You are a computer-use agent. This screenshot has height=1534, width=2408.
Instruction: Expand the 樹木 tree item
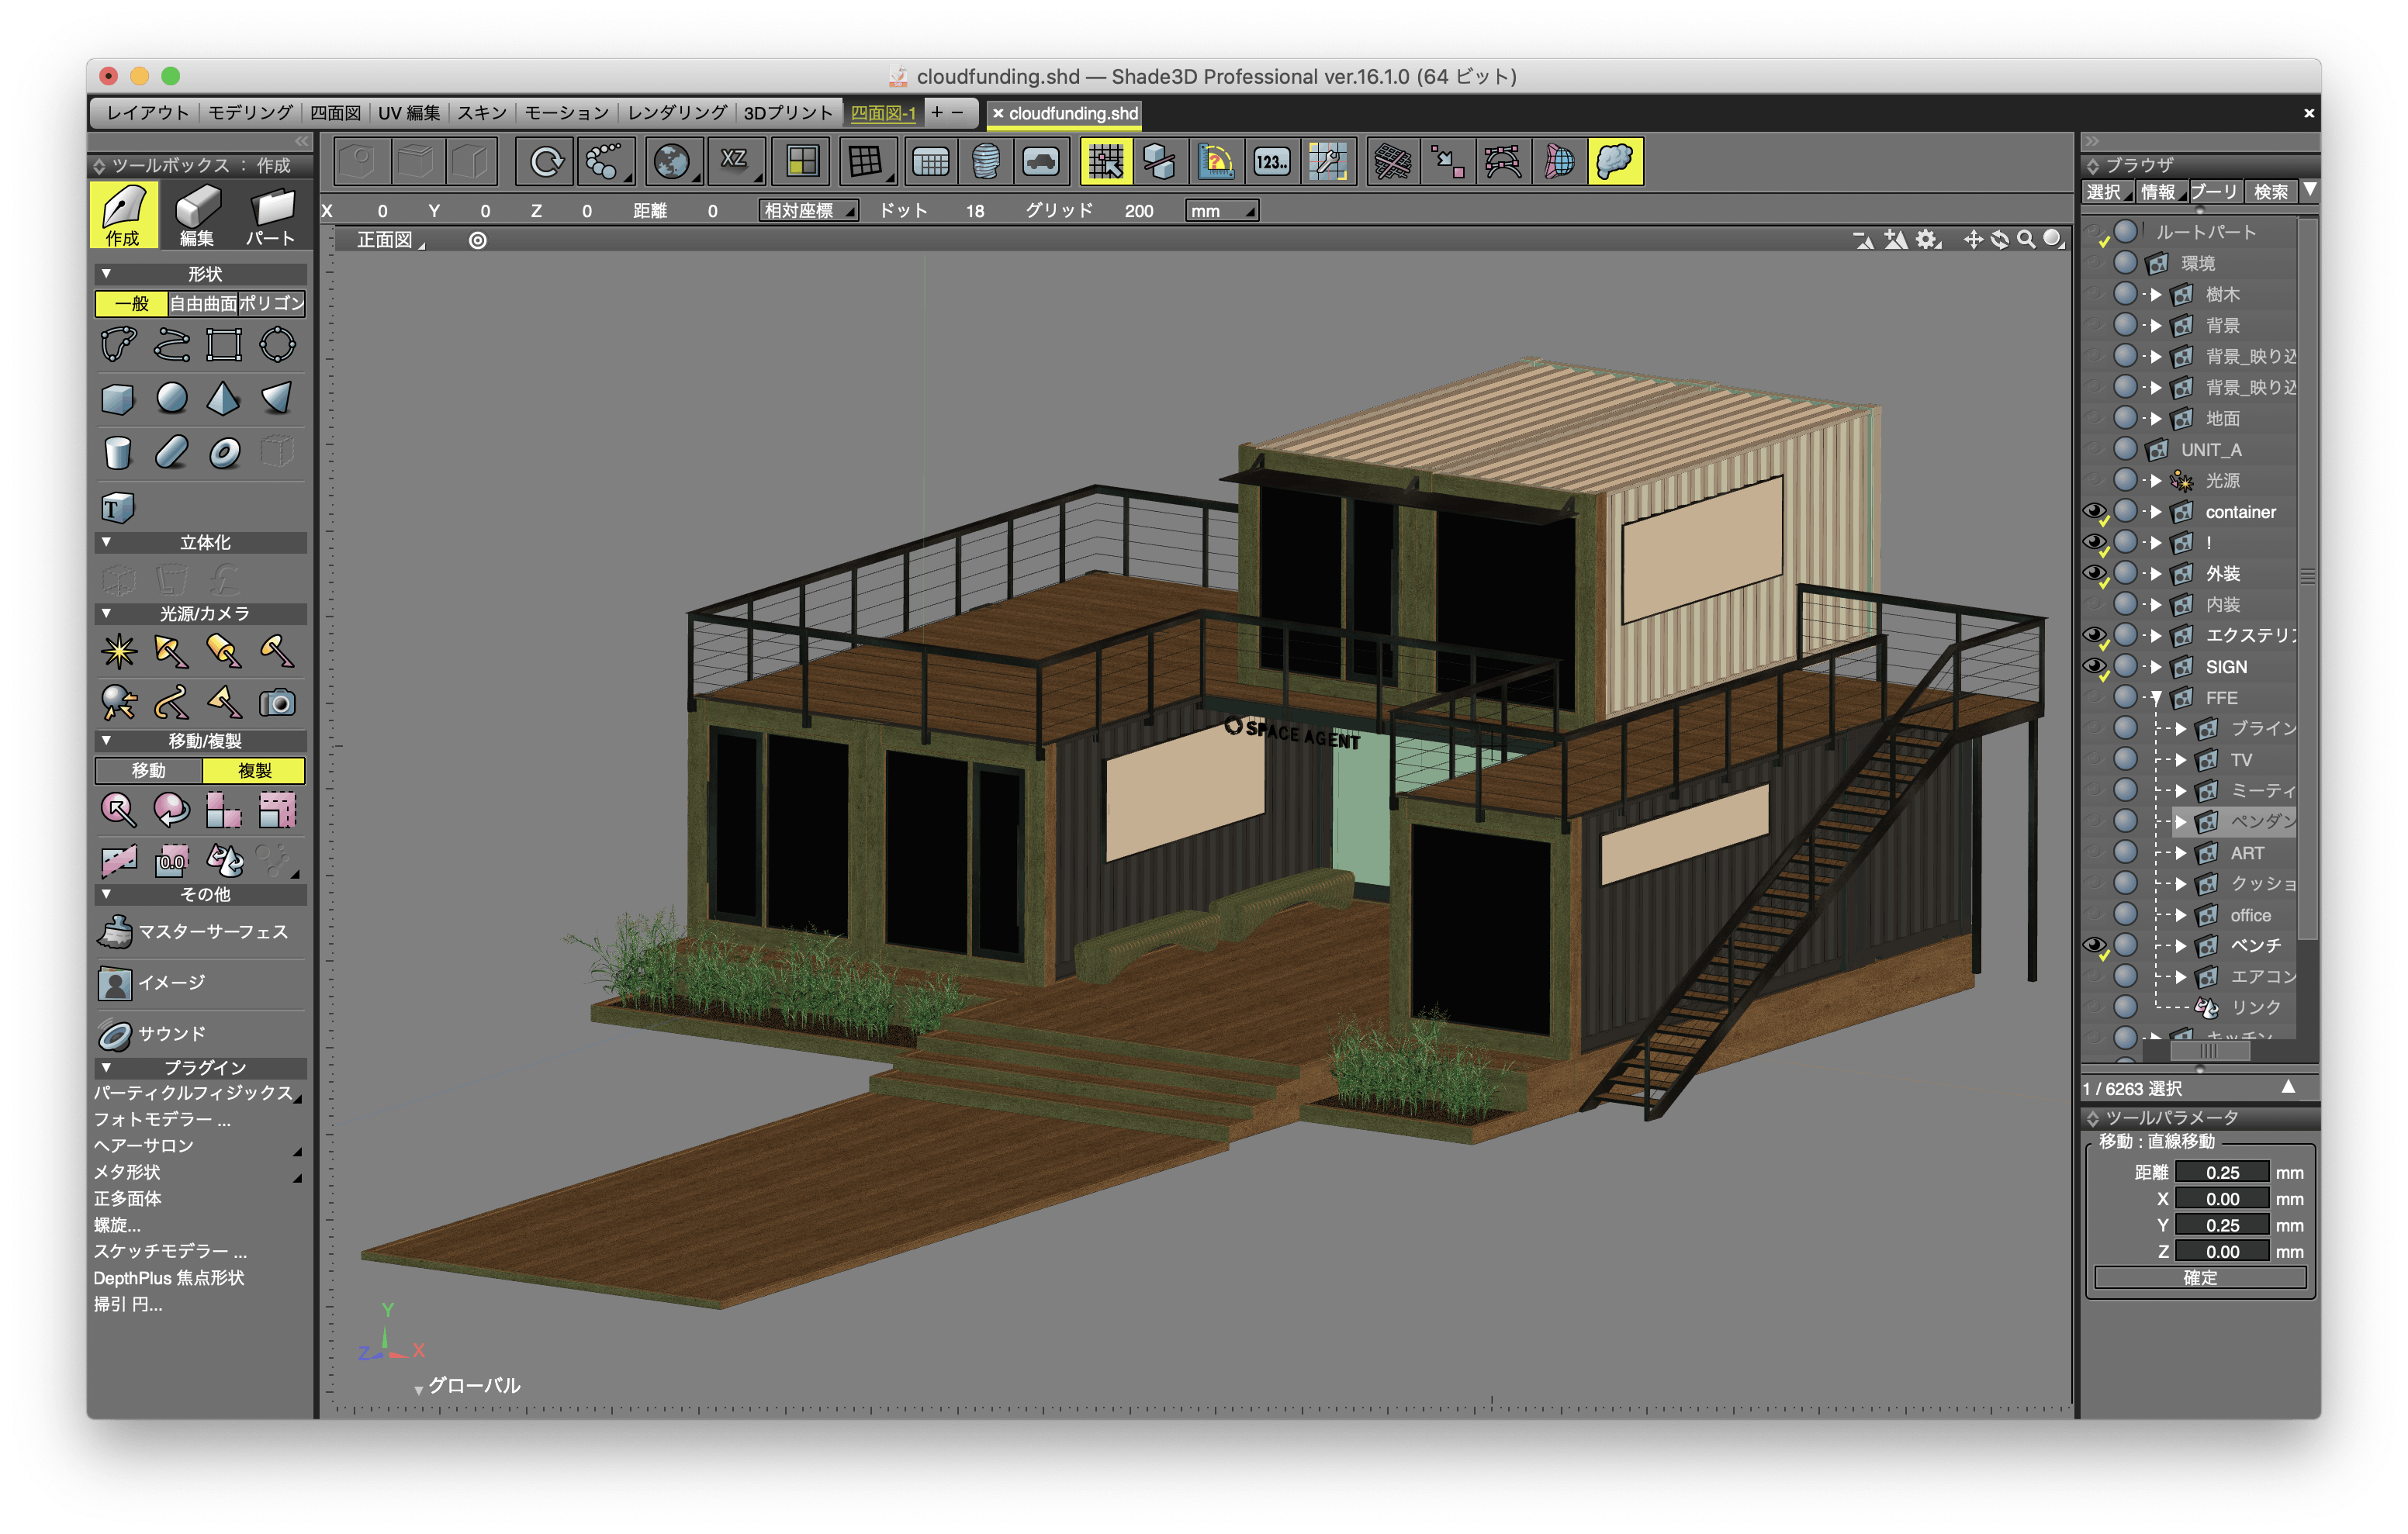(x=2157, y=294)
